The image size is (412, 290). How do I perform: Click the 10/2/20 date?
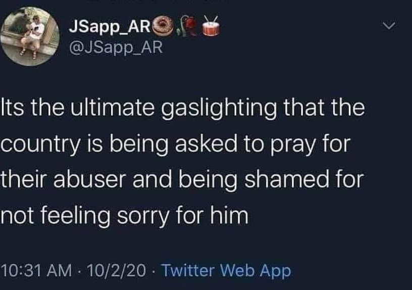click(x=117, y=270)
